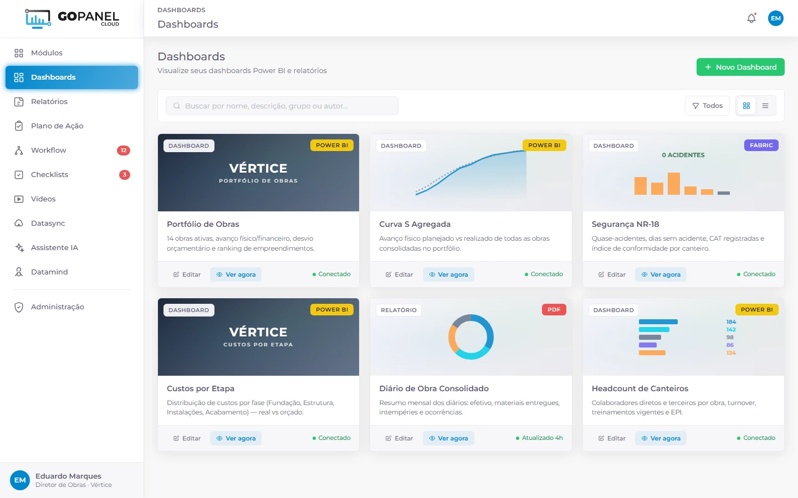Switch to grid view
Image resolution: width=798 pixels, height=498 pixels.
click(x=746, y=106)
